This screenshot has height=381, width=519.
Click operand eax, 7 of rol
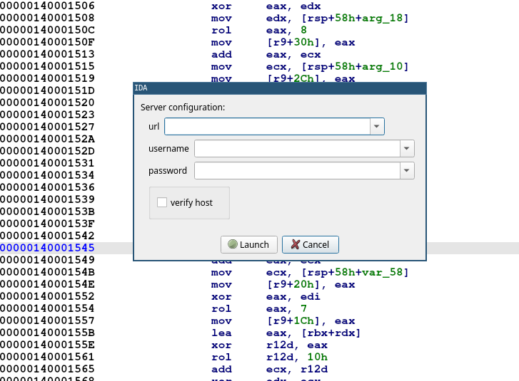287,308
